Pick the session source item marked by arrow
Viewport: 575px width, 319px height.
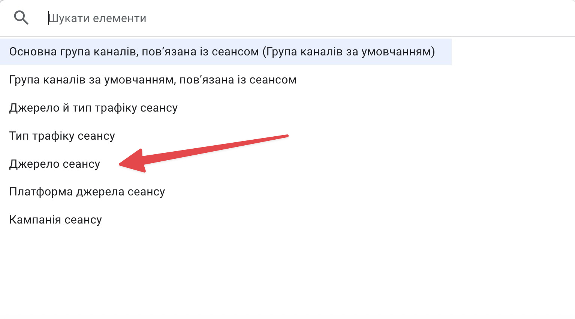point(55,164)
